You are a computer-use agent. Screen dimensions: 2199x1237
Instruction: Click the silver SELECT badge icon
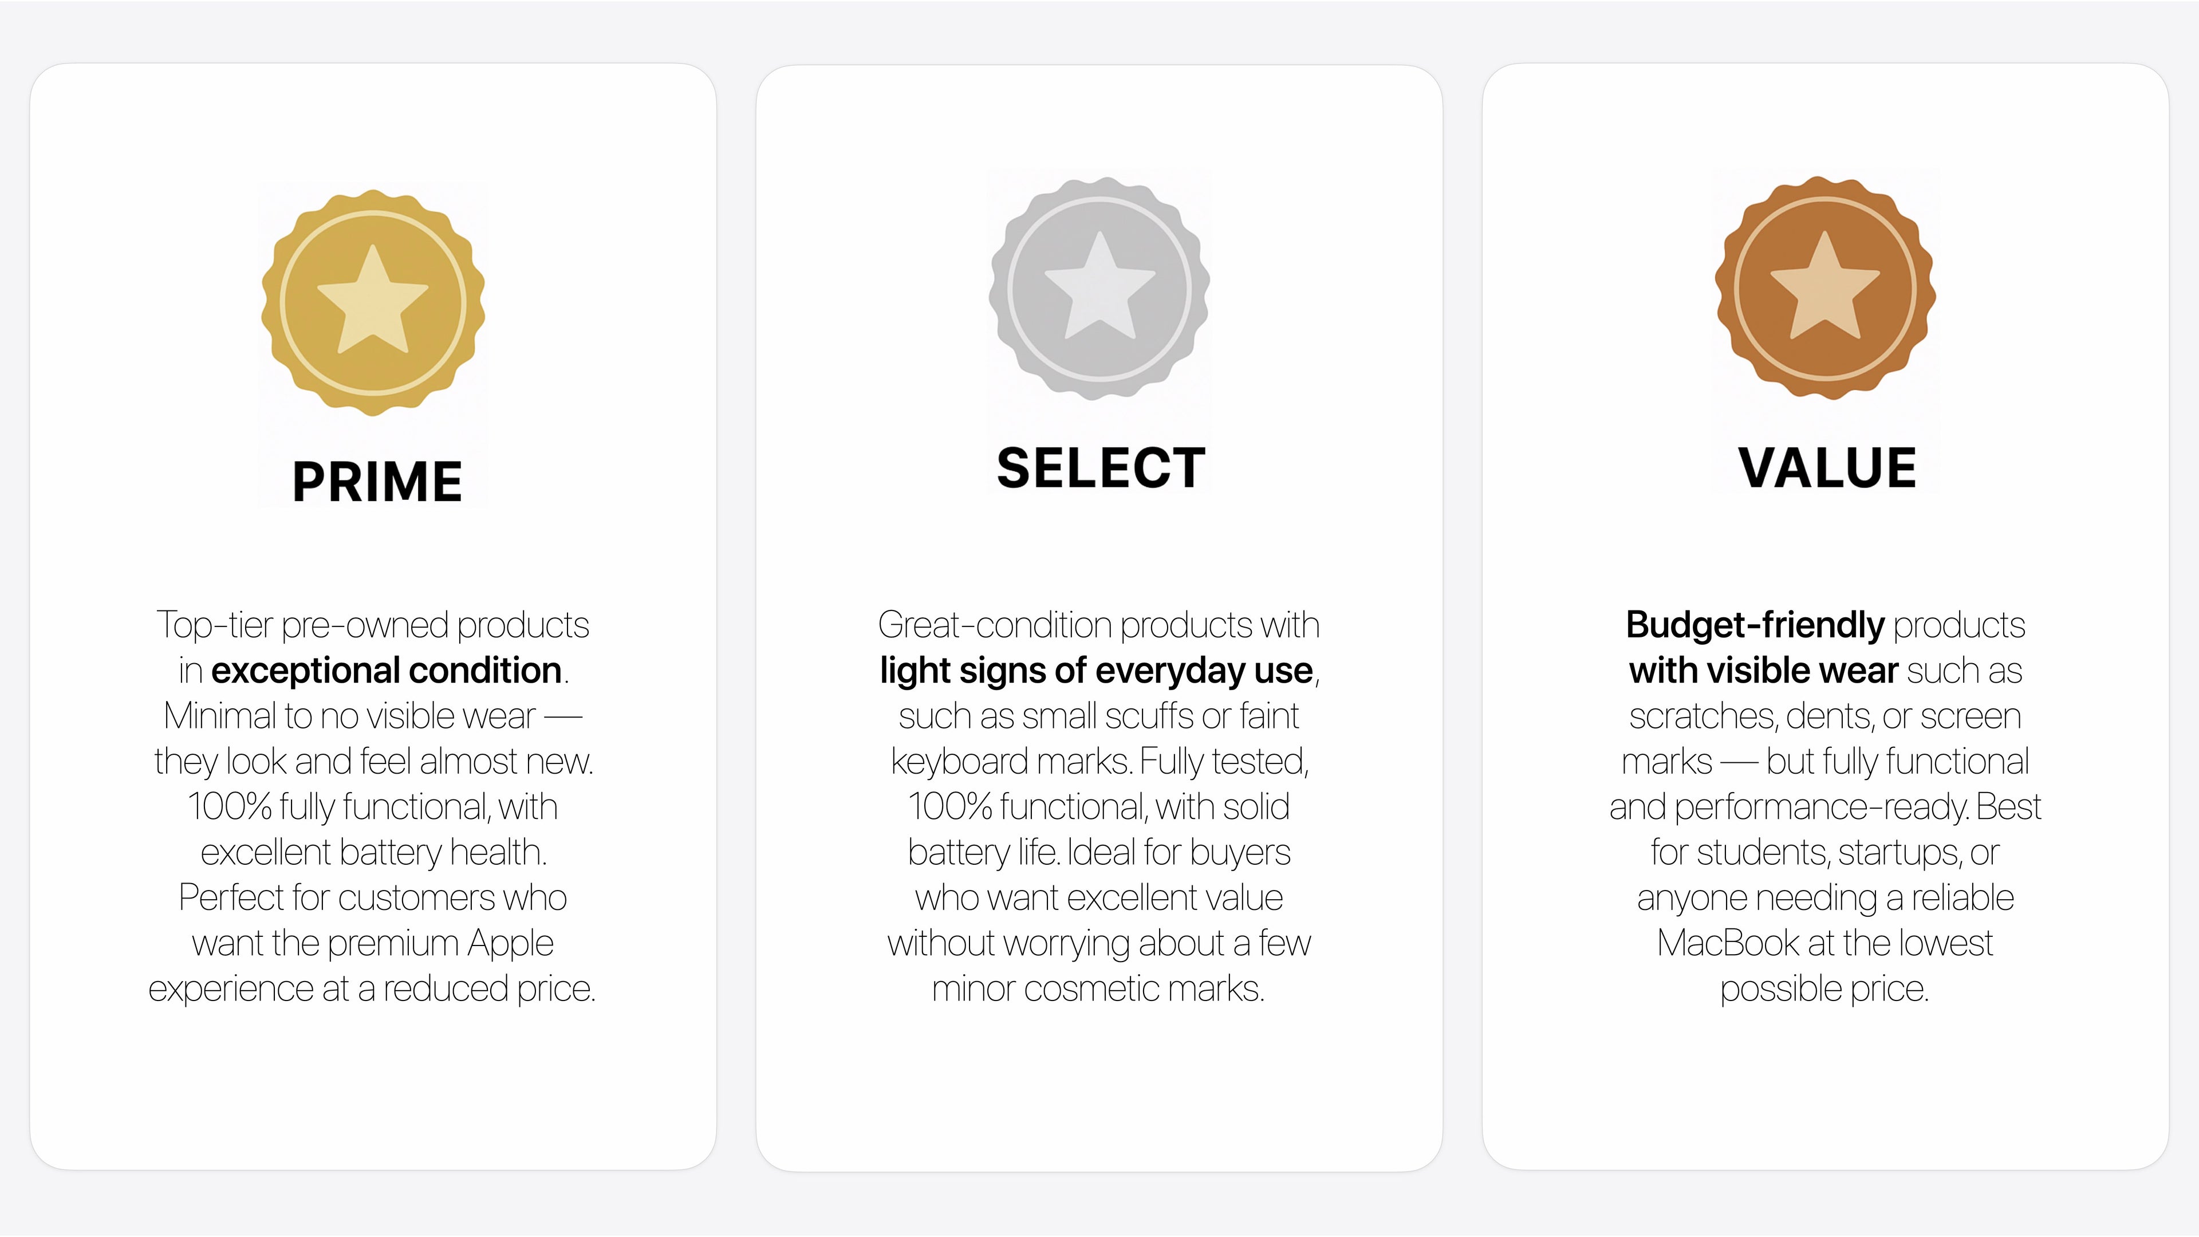pos(1099,289)
